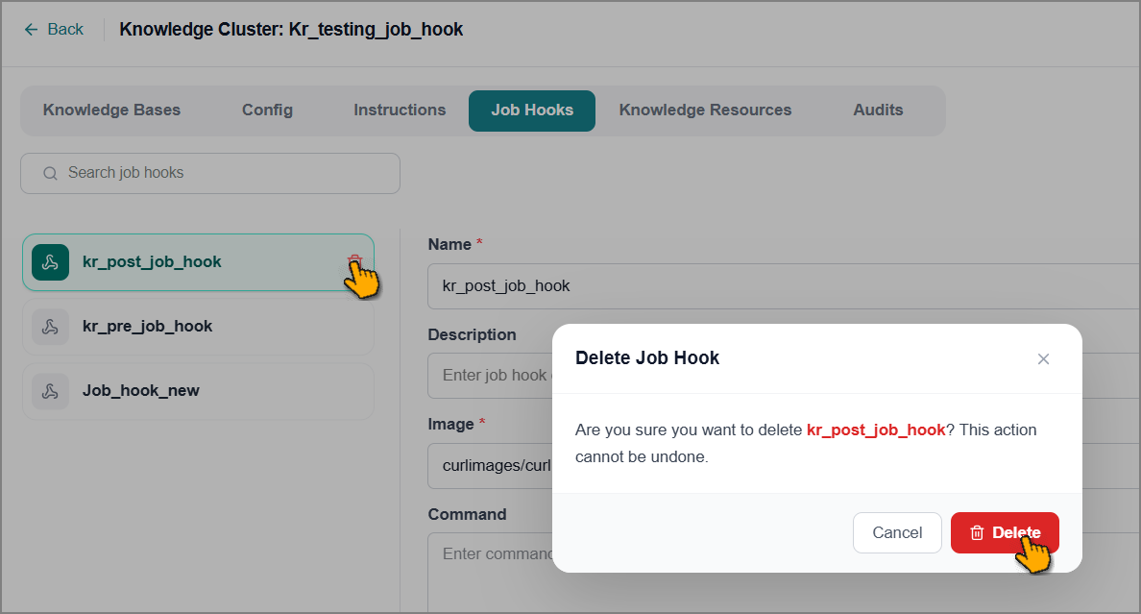This screenshot has width=1141, height=614.
Task: Select Job_hook_new in the list
Action: (x=198, y=391)
